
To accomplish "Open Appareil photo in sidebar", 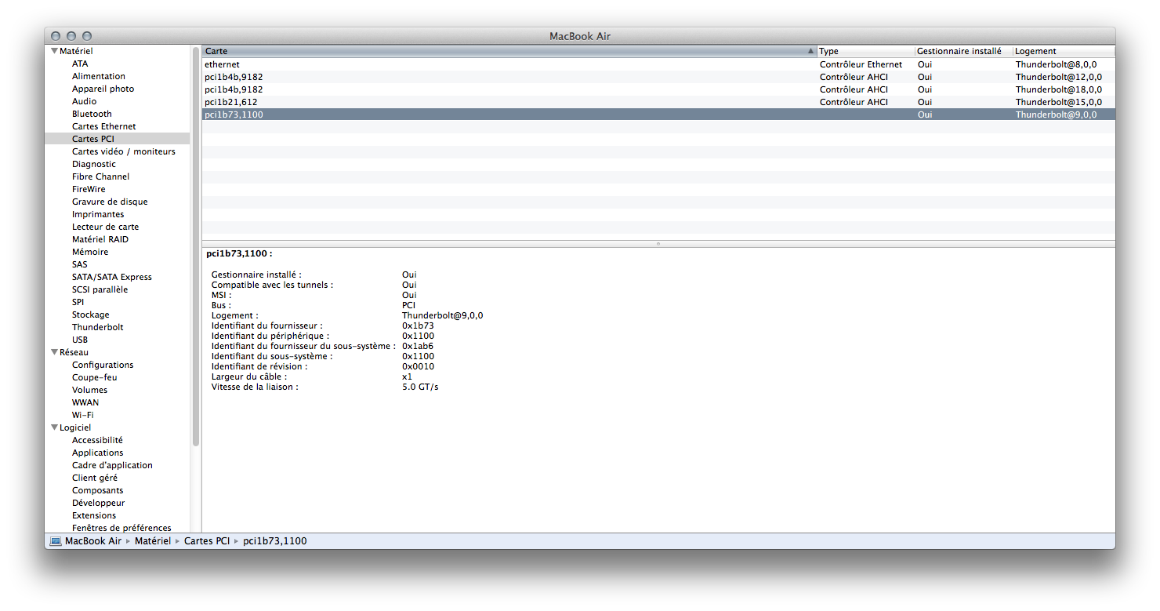I will pos(103,89).
